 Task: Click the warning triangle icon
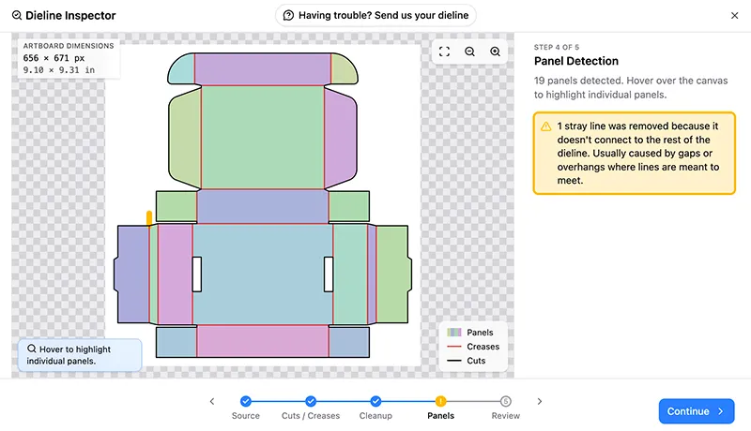(546, 126)
